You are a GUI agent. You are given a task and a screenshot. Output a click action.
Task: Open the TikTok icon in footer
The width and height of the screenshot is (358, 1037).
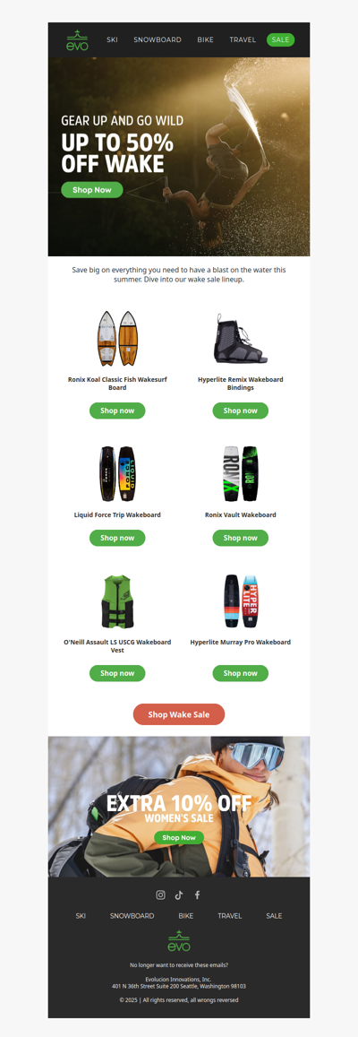click(x=178, y=894)
